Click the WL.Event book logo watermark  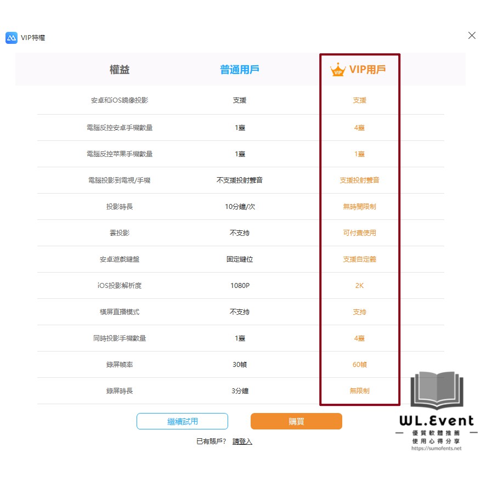(437, 391)
